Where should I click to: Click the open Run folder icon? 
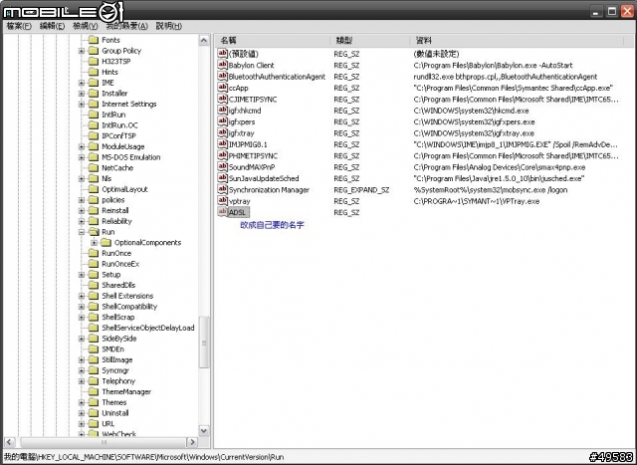[94, 232]
